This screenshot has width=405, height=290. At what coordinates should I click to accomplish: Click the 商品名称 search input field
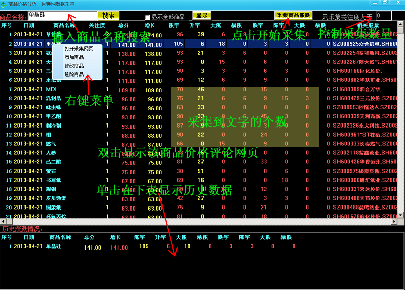coord(62,15)
